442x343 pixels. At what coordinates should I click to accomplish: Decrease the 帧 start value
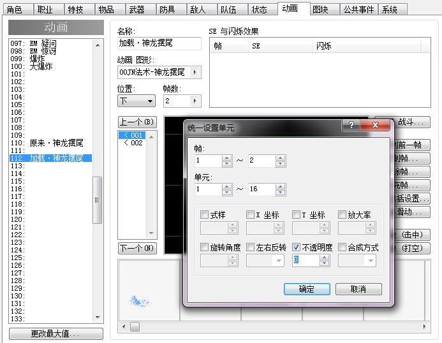(x=226, y=164)
